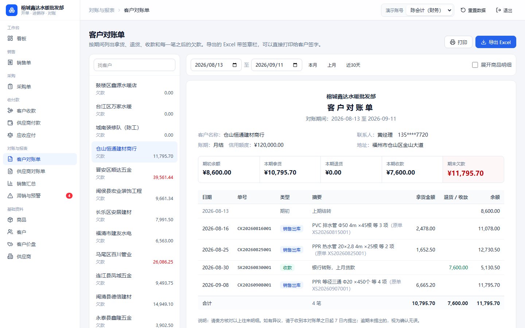Screen dimensions: 525x328
Task: Select the 近30天 quick range
Action: click(353, 65)
